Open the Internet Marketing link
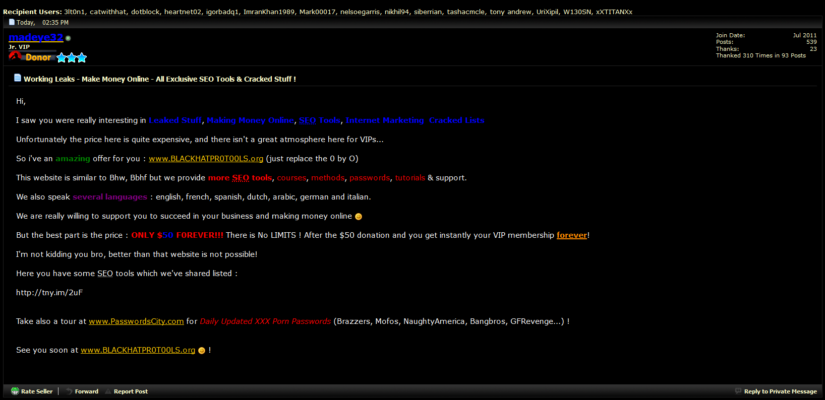Viewport: 825px width, 400px height. (x=385, y=120)
